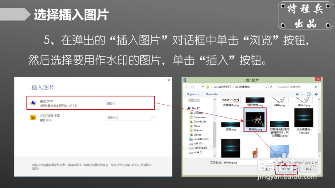The width and height of the screenshot is (335, 188).
Task: Click the 必应图像搜索 Bing search field
Action: (x=131, y=117)
